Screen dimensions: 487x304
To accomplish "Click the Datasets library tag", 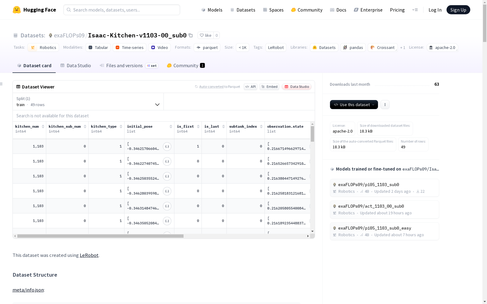I will 324,47.
